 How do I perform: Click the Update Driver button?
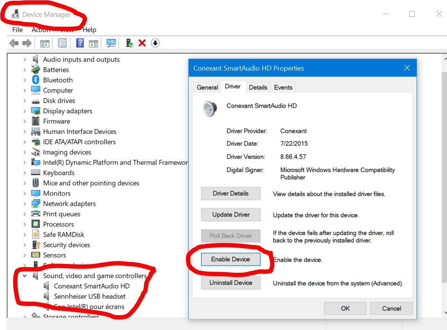(x=231, y=214)
